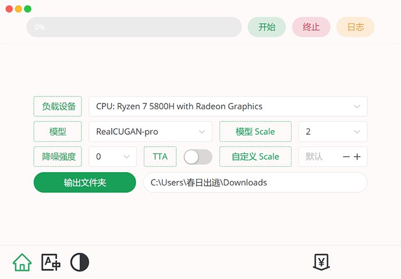Click the 0% progress bar
401x279 pixels.
[134, 27]
